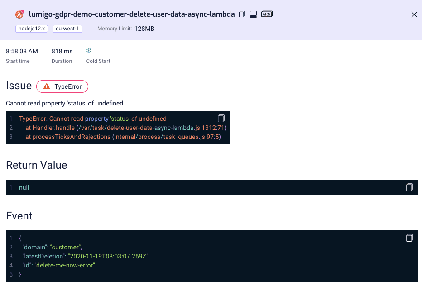Open logs via the monitor icon in header
The image size is (422, 291).
tap(253, 14)
